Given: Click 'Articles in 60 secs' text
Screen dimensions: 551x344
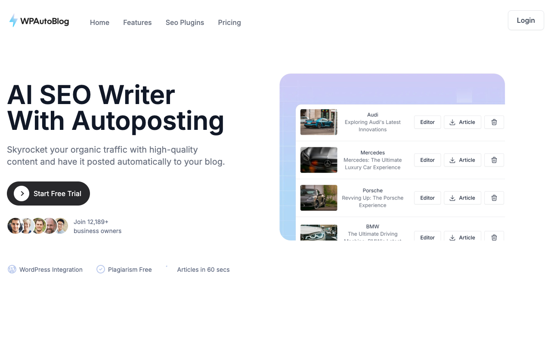Looking at the screenshot, I should [x=203, y=270].
